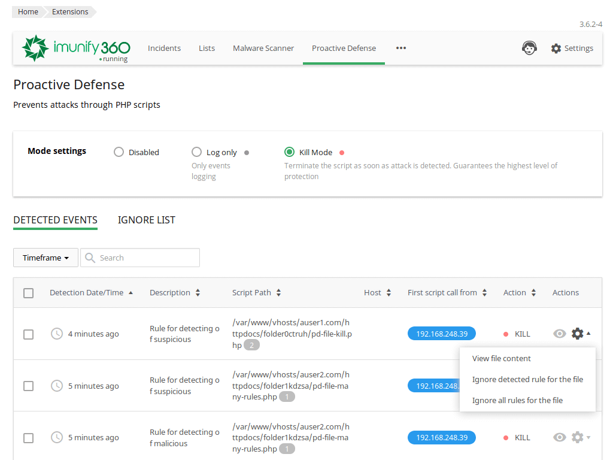Click gear icon in third event row

[577, 437]
